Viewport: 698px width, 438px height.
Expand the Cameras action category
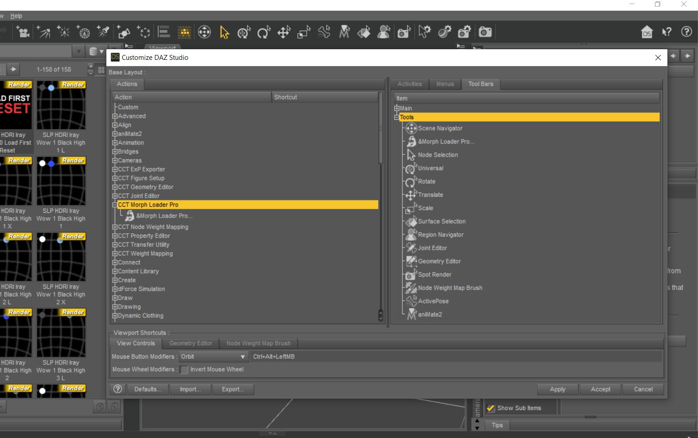point(115,160)
